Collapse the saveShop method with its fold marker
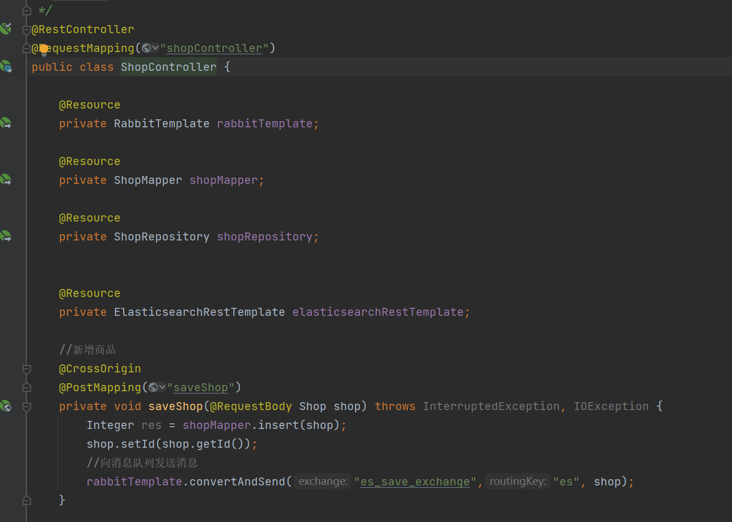Screen dimensions: 732x522 (x=26, y=407)
